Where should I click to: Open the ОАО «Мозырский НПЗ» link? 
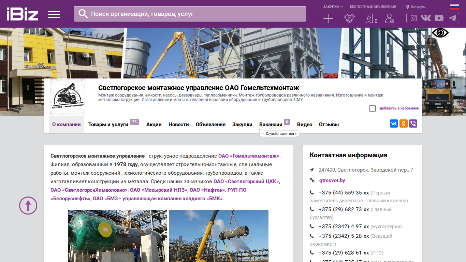click(159, 190)
